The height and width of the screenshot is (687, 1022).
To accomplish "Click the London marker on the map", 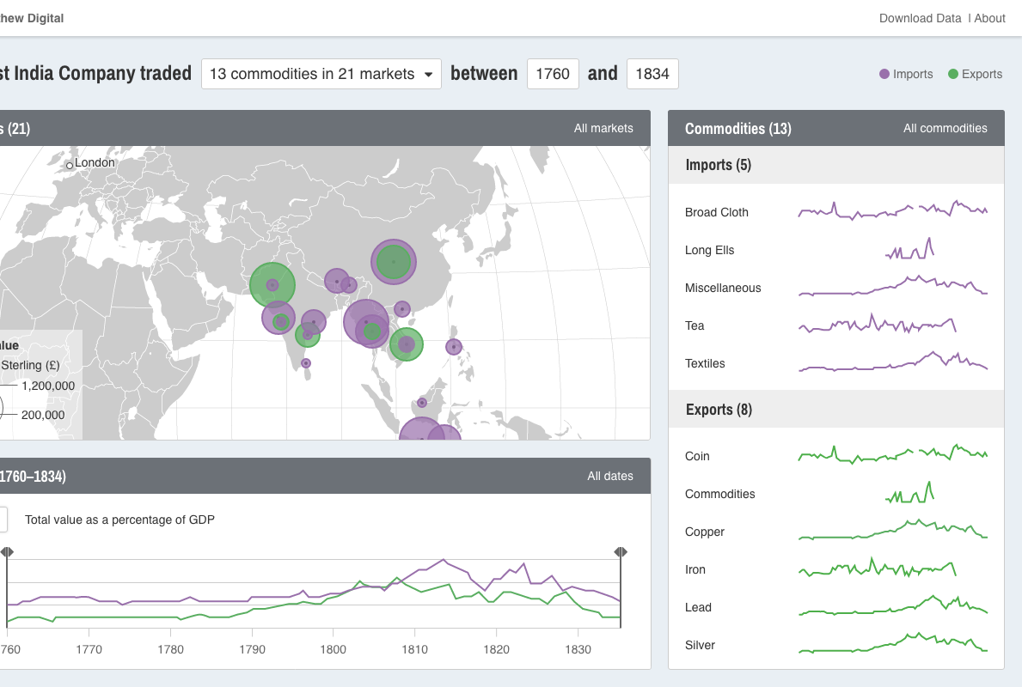I will 70,165.
